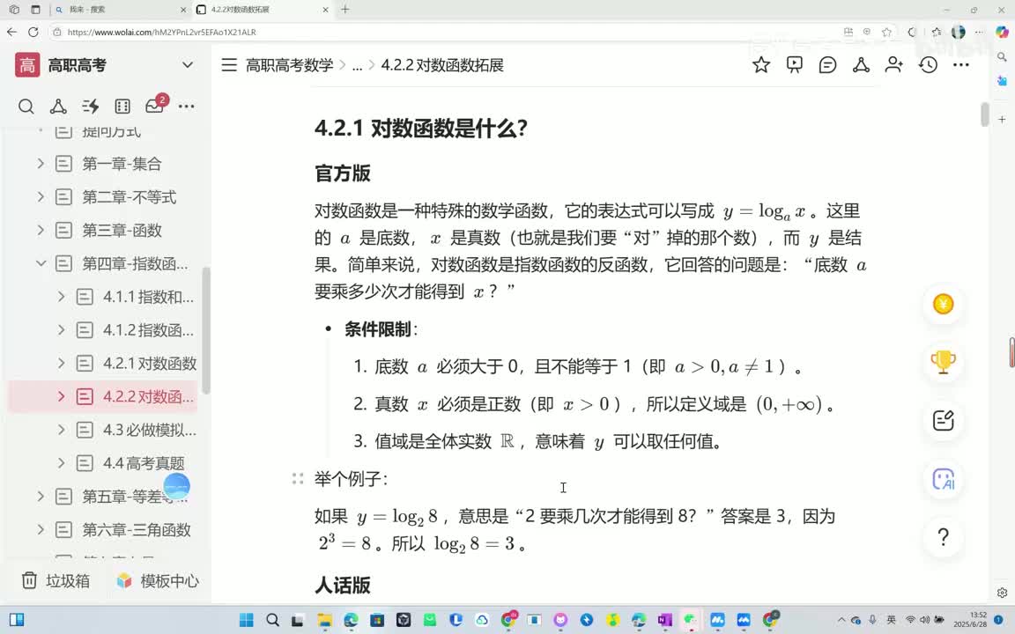Screen dimensions: 1015x634
Task: Expand 4.1.1 指数和 tree node
Action: click(x=62, y=296)
